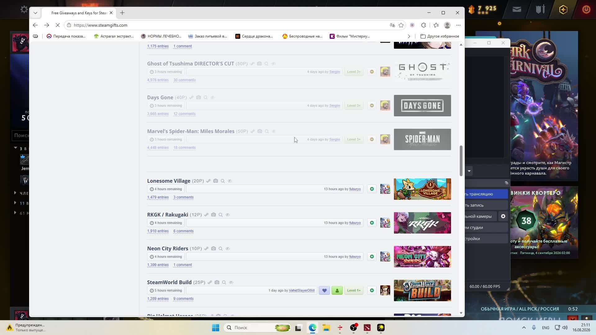
Task: Show more bookmarks with the chevron
Action: [x=409, y=36]
